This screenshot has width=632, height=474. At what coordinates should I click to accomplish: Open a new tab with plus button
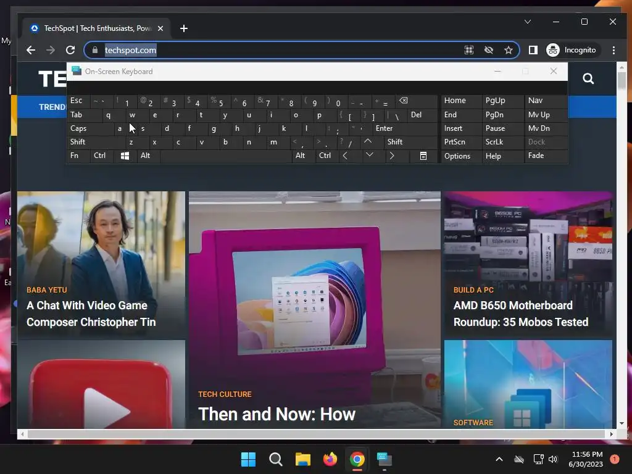coord(184,28)
